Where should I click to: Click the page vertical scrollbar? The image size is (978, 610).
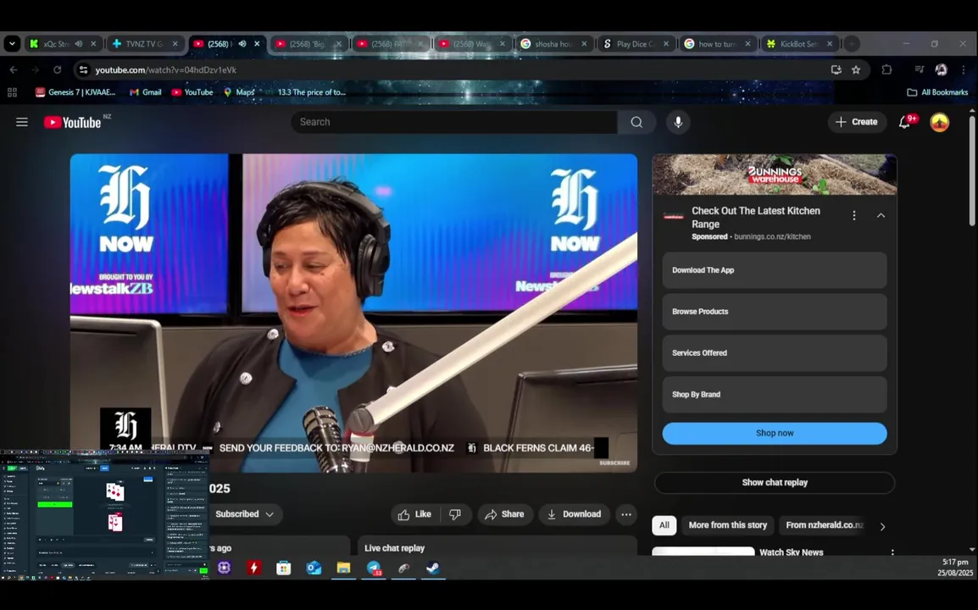tap(972, 169)
